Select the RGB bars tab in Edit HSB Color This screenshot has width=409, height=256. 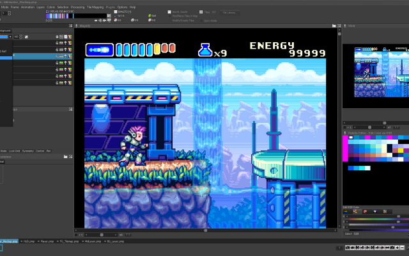tap(346, 211)
